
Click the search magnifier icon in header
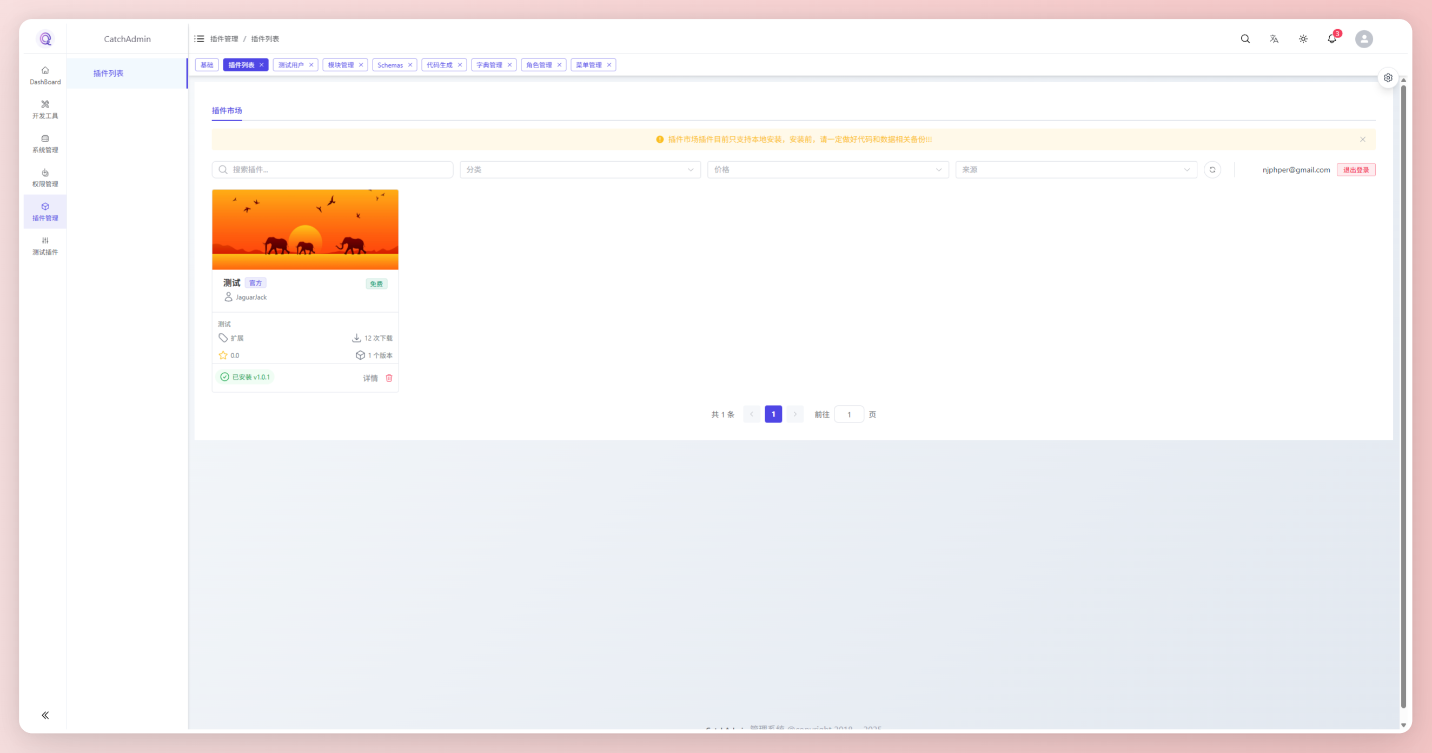(x=1245, y=39)
